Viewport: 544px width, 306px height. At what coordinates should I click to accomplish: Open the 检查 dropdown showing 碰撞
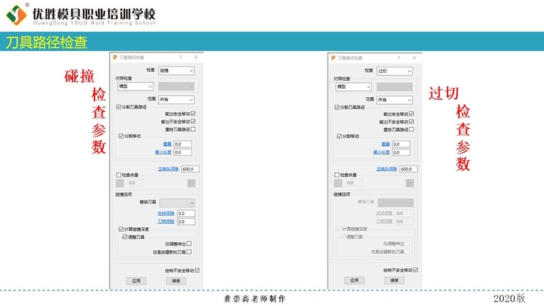coord(176,71)
